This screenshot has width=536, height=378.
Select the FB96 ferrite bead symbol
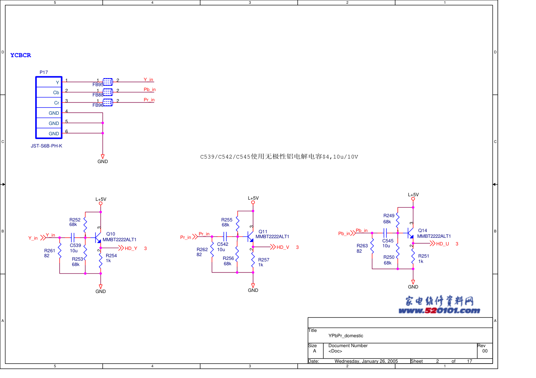coord(108,103)
